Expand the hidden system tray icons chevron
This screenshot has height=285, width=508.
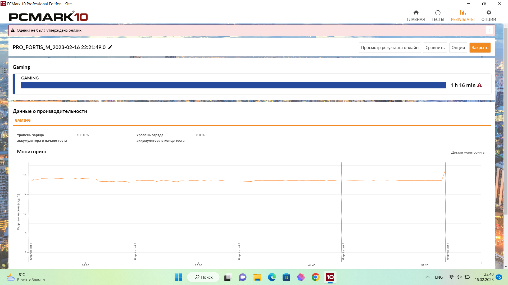427,277
